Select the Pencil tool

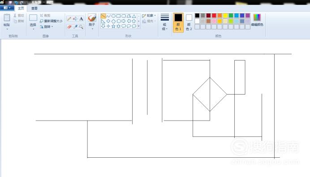(x=69, y=19)
